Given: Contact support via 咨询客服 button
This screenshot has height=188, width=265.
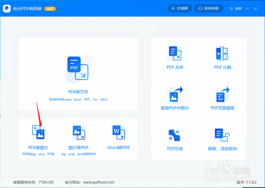Looking at the screenshot, I should pyautogui.click(x=209, y=8).
